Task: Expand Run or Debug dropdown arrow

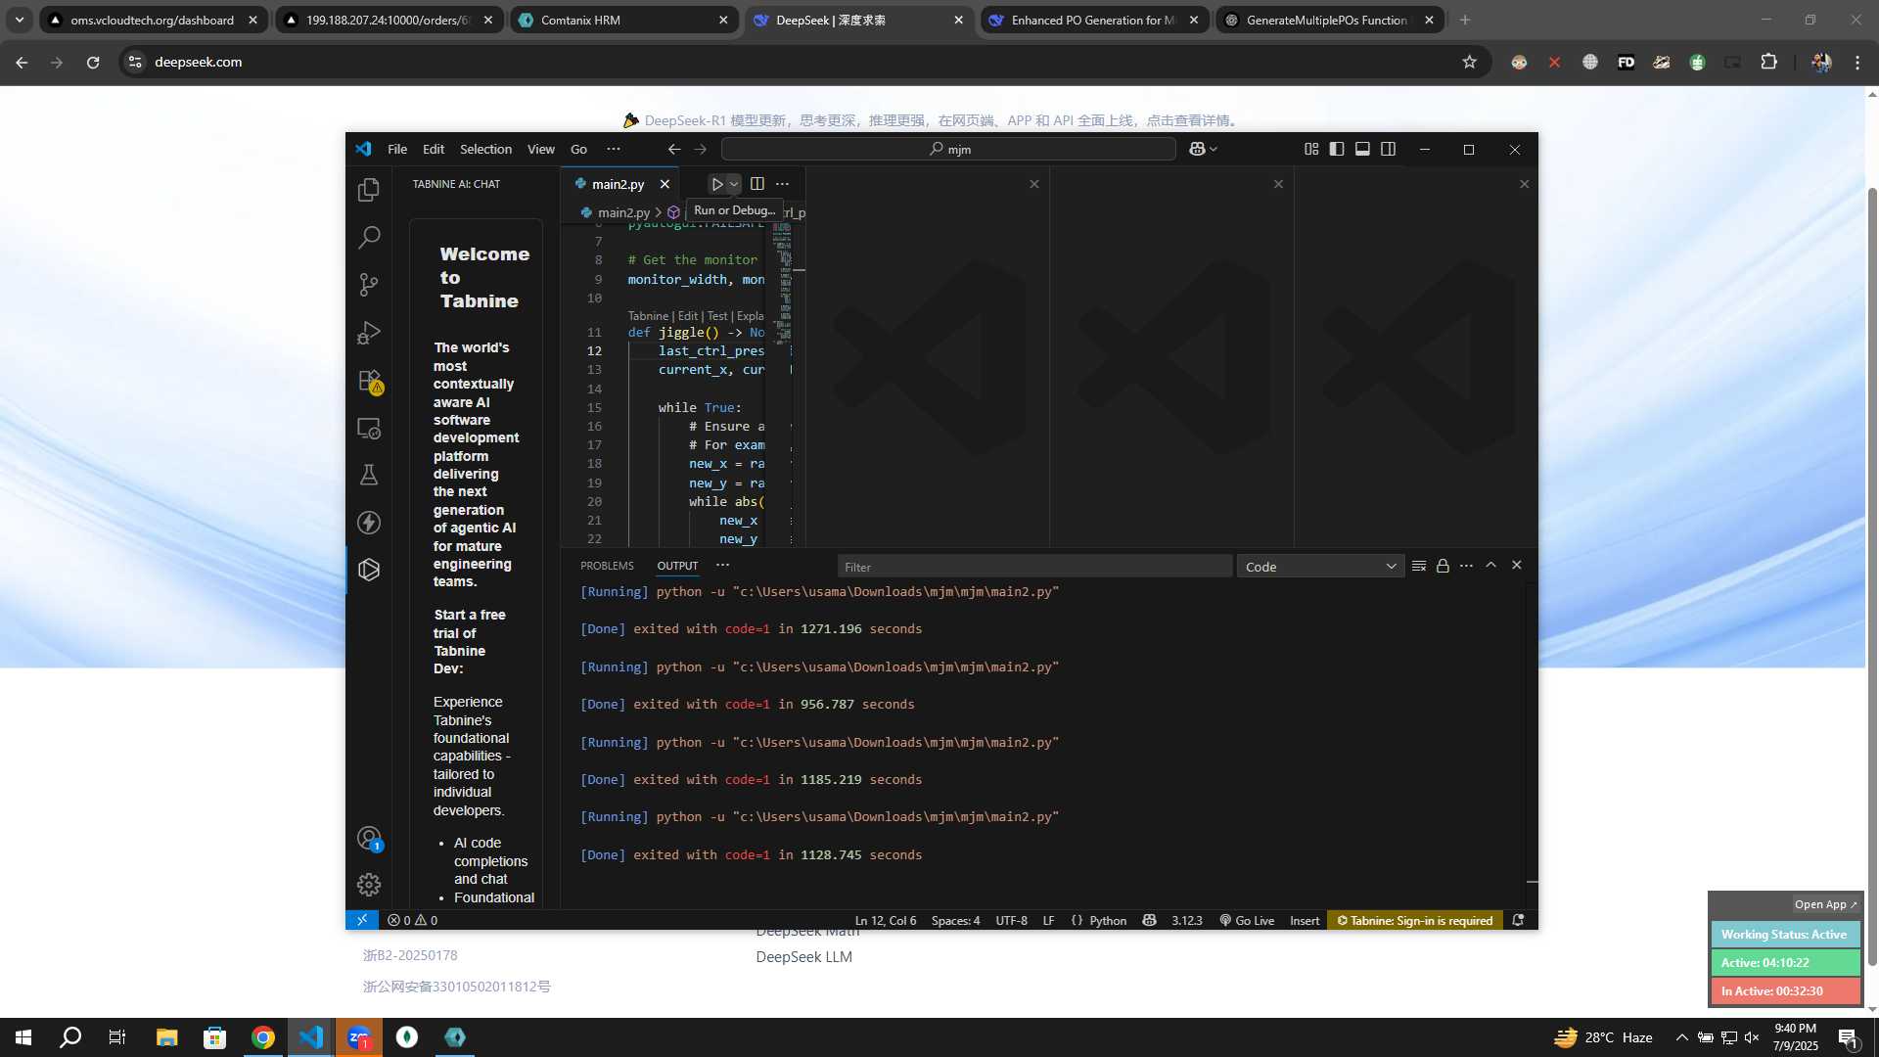Action: [x=734, y=184]
